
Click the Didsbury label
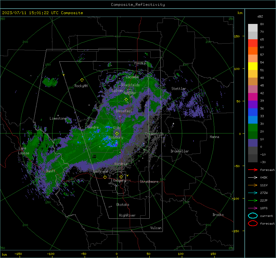116,137
